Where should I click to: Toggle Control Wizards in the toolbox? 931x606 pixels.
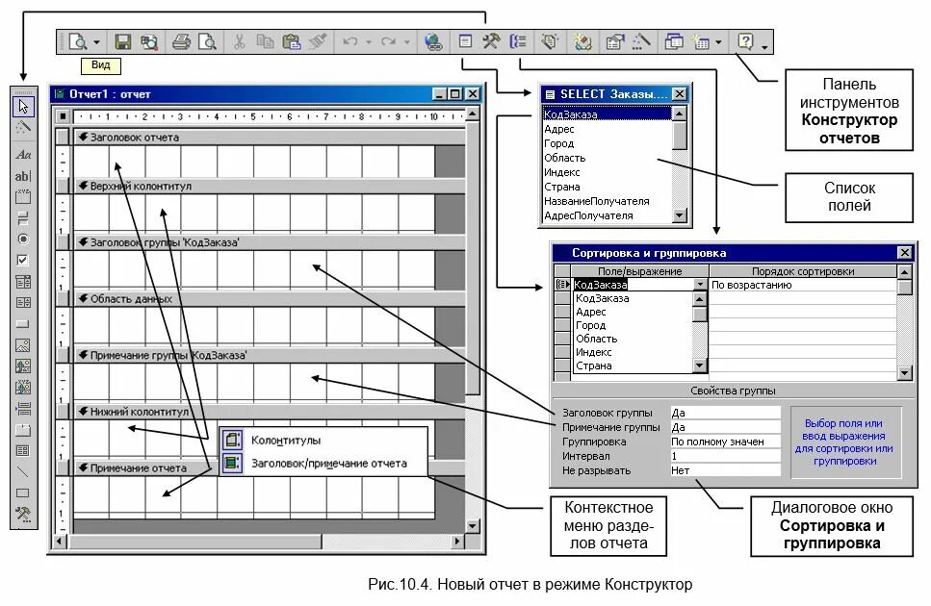click(23, 127)
